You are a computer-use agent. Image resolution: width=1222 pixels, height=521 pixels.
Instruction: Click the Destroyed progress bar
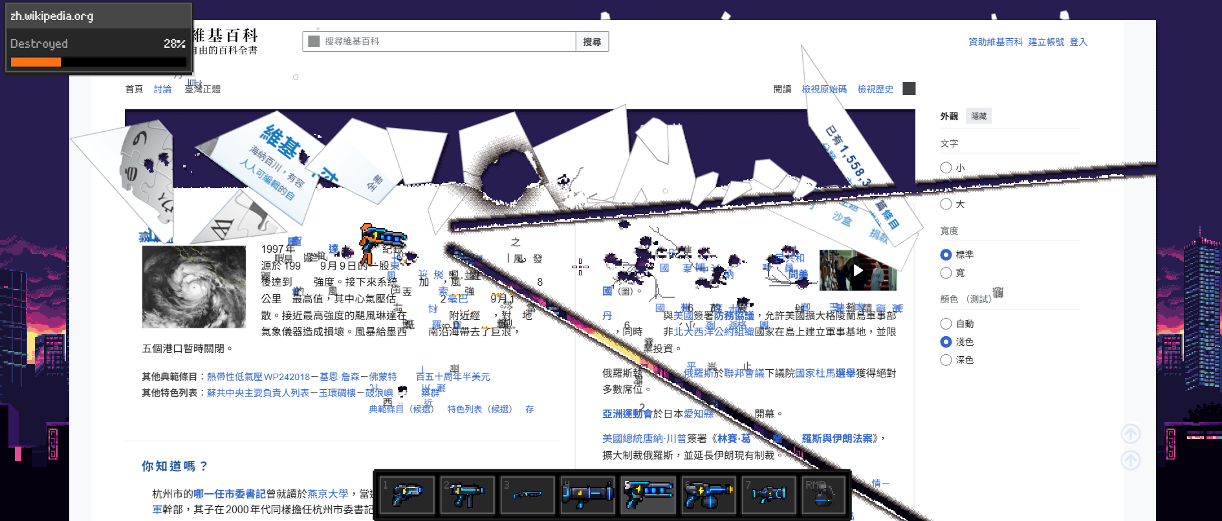[98, 62]
